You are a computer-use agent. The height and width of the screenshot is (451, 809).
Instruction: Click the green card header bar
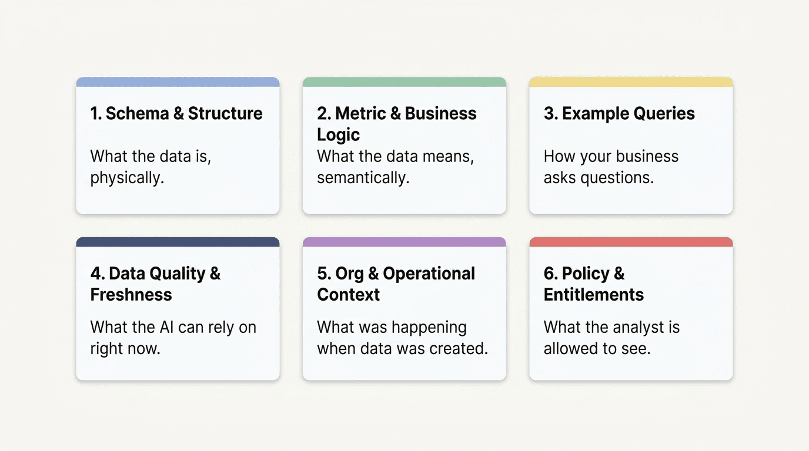[x=404, y=82]
